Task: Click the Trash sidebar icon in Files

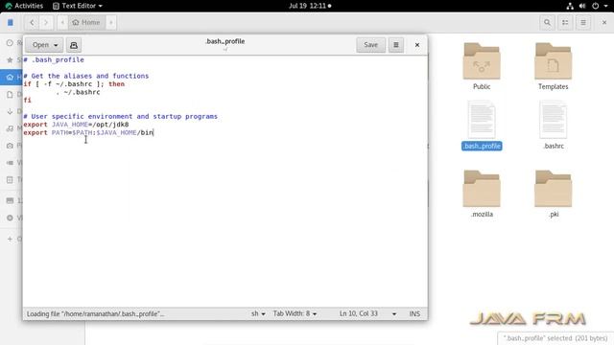Action: tap(10, 180)
